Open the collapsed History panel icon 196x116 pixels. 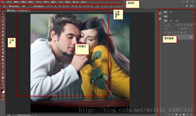(160, 13)
